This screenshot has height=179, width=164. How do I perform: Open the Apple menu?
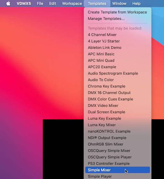point(8,4)
